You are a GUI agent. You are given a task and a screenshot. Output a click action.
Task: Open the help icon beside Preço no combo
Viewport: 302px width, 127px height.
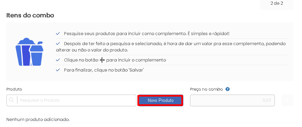click(228, 89)
